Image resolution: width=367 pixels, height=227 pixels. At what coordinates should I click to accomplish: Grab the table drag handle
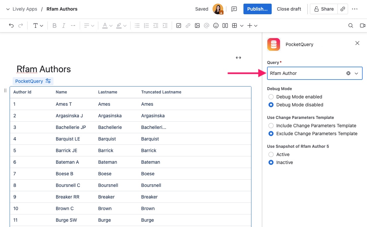coord(5,90)
